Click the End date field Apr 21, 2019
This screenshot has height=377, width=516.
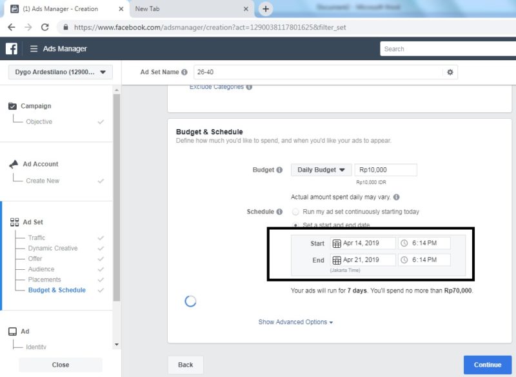[x=363, y=260]
